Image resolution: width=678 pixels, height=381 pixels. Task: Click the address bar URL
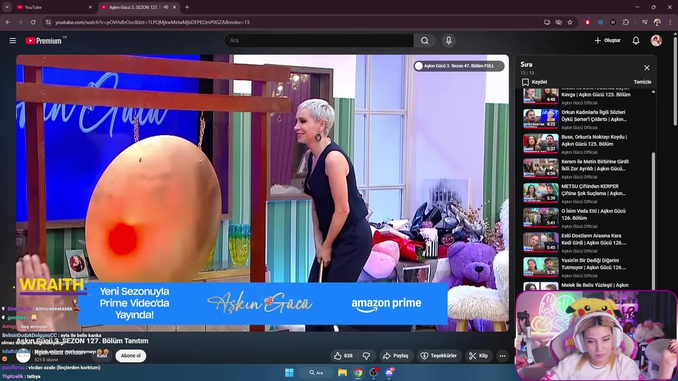[153, 22]
